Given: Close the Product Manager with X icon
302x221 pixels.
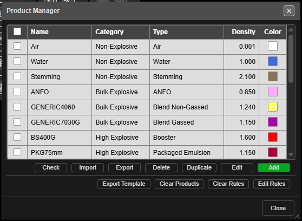Looking at the screenshot, I should (289, 11).
